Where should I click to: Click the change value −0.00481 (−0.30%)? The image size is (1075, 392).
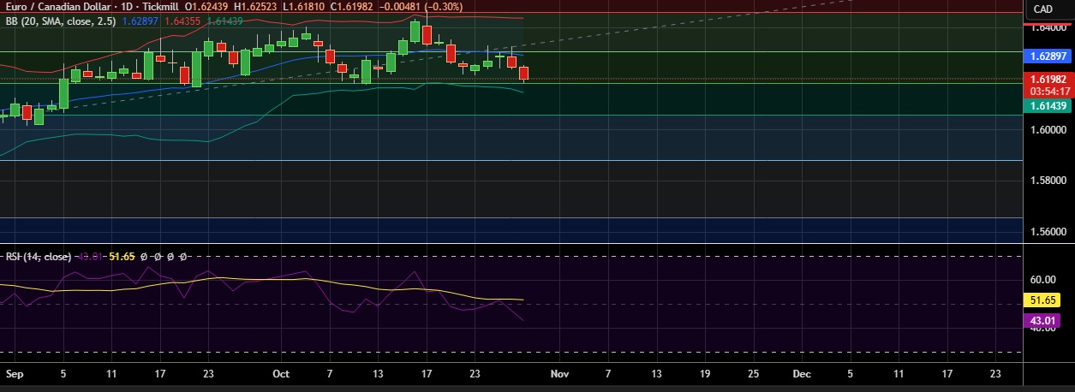coord(420,7)
